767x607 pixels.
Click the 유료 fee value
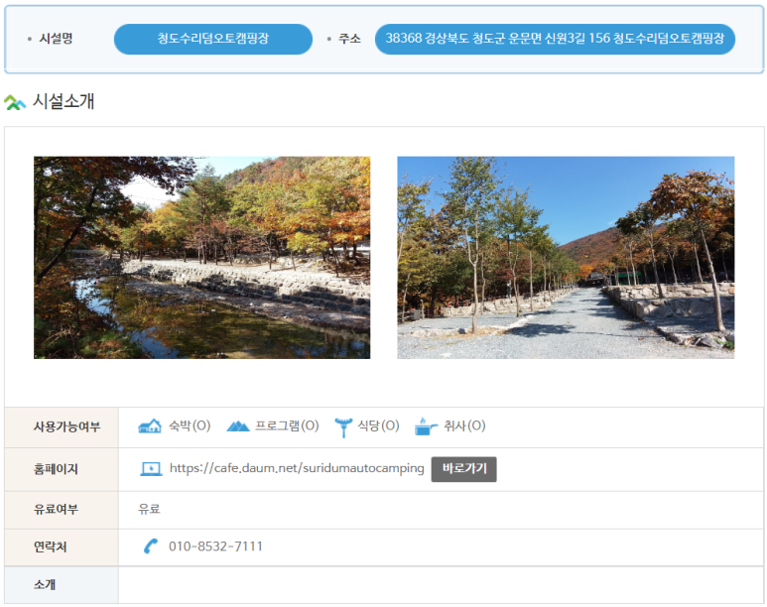click(149, 509)
